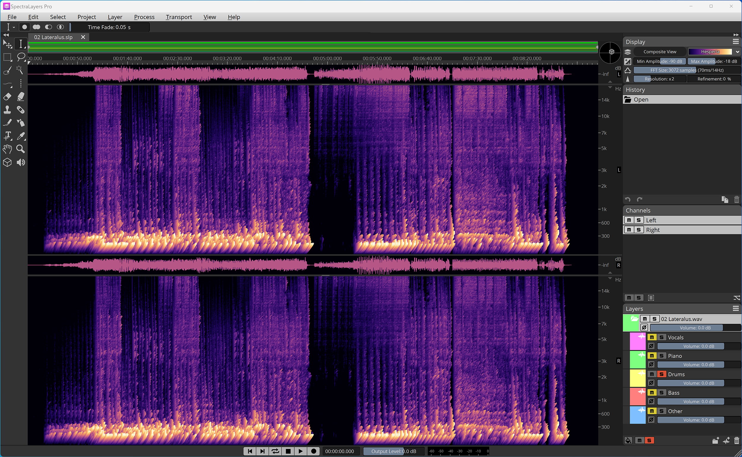742x457 pixels.
Task: Select the Eyedropper tool
Action: tap(20, 136)
